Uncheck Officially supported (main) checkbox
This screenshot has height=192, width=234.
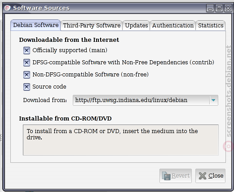coord(26,50)
